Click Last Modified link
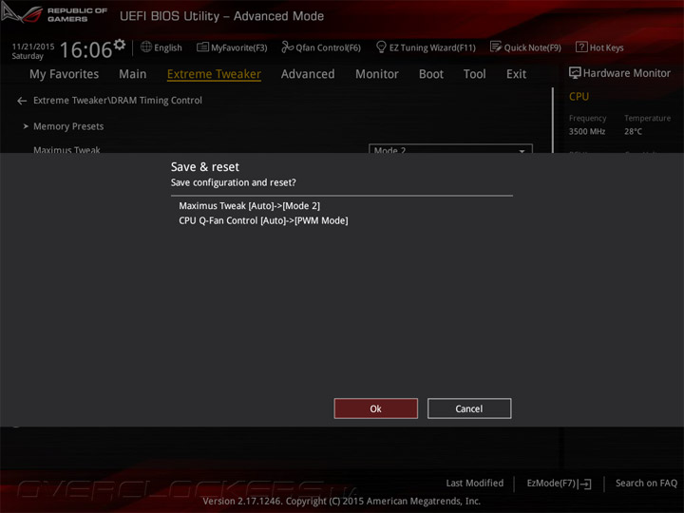Screen dimensions: 684x513 (475, 483)
